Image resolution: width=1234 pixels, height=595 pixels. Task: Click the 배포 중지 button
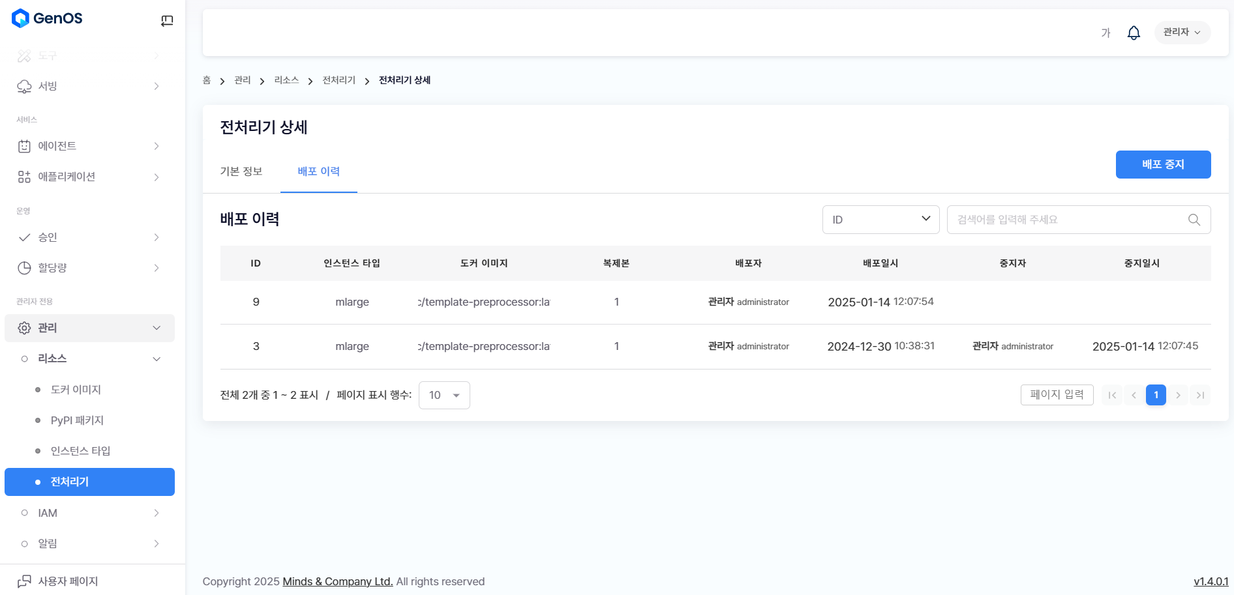pyautogui.click(x=1163, y=164)
